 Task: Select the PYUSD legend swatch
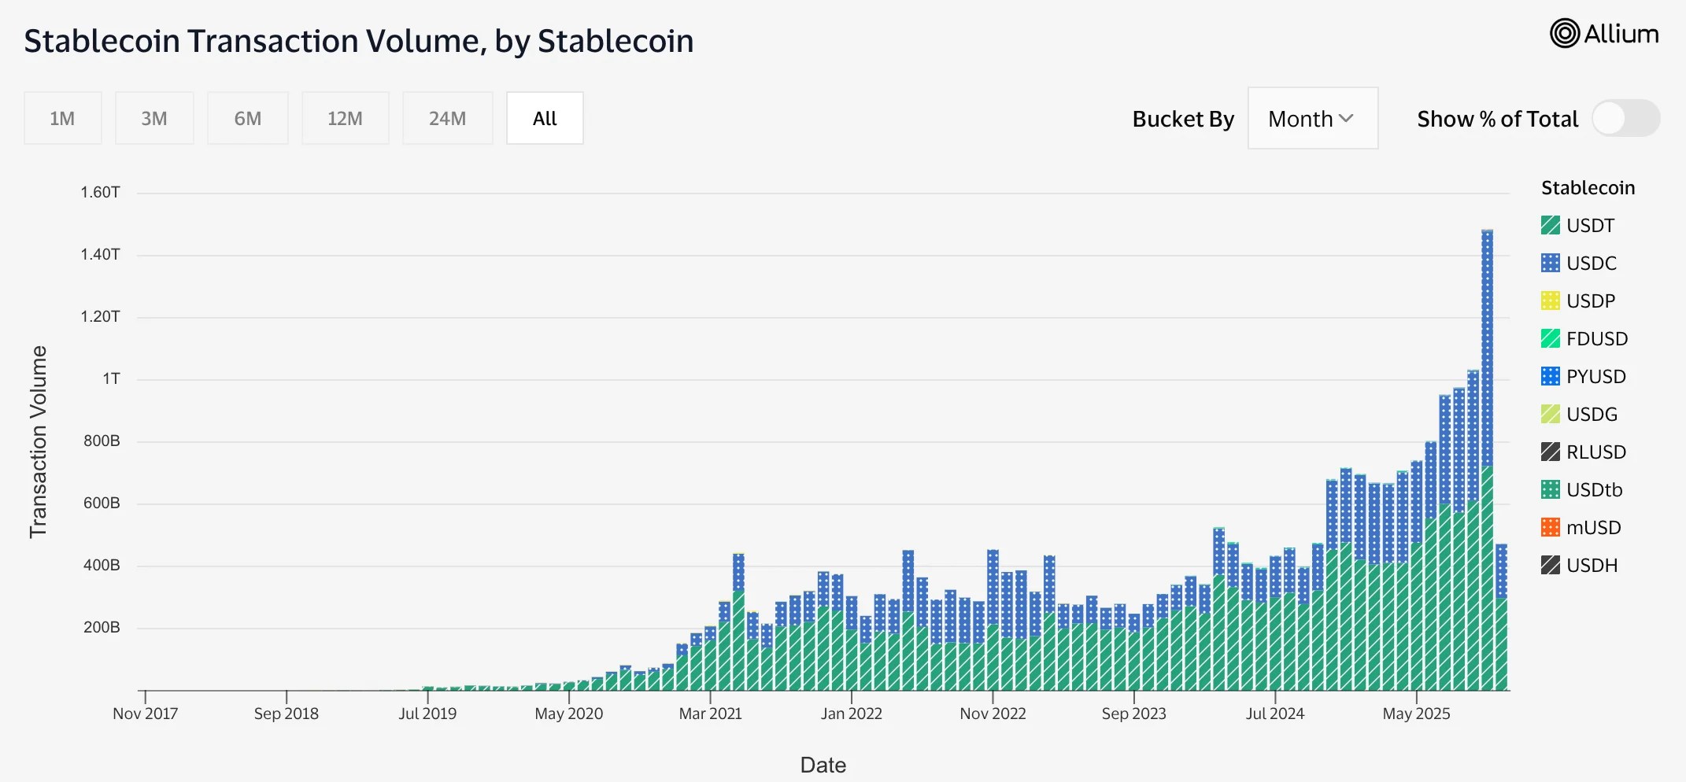tap(1549, 376)
